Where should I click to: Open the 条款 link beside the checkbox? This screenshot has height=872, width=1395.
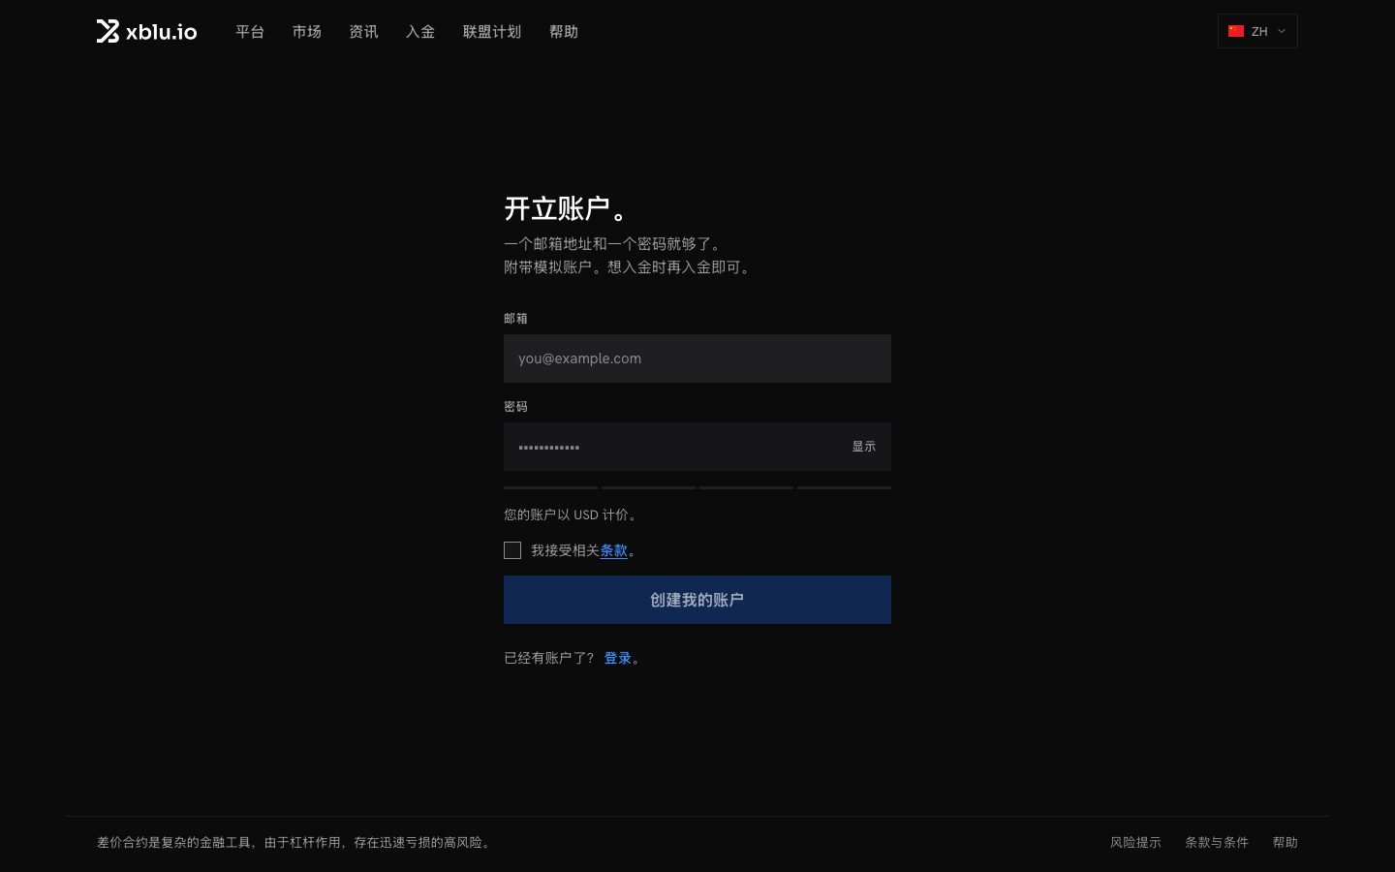point(614,550)
